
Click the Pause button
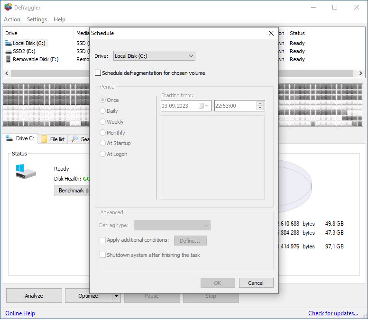(x=152, y=296)
